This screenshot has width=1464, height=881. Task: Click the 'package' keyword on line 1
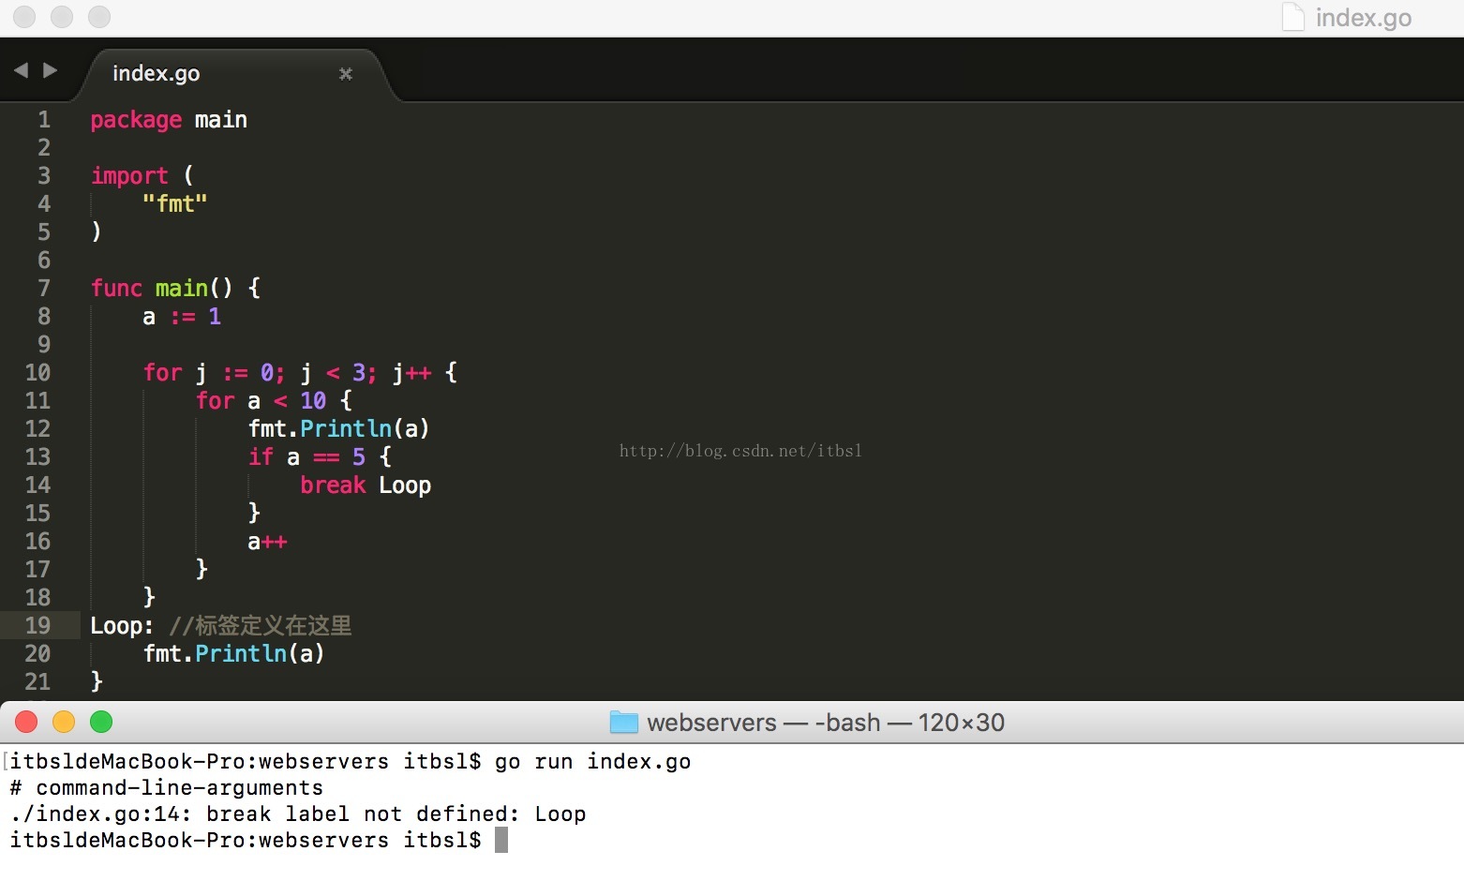tap(136, 120)
